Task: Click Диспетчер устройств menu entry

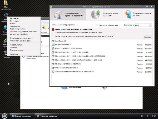Action: [x=19, y=34]
